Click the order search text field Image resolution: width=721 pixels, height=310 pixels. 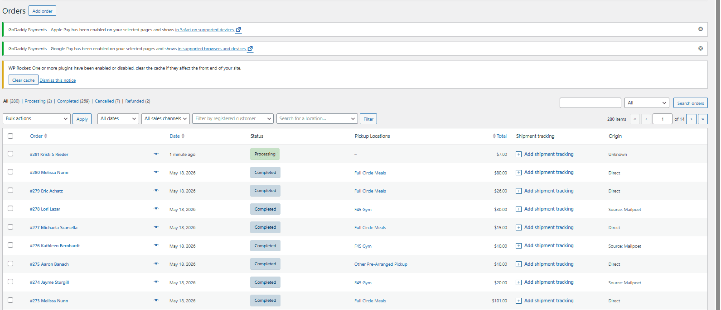click(x=590, y=103)
